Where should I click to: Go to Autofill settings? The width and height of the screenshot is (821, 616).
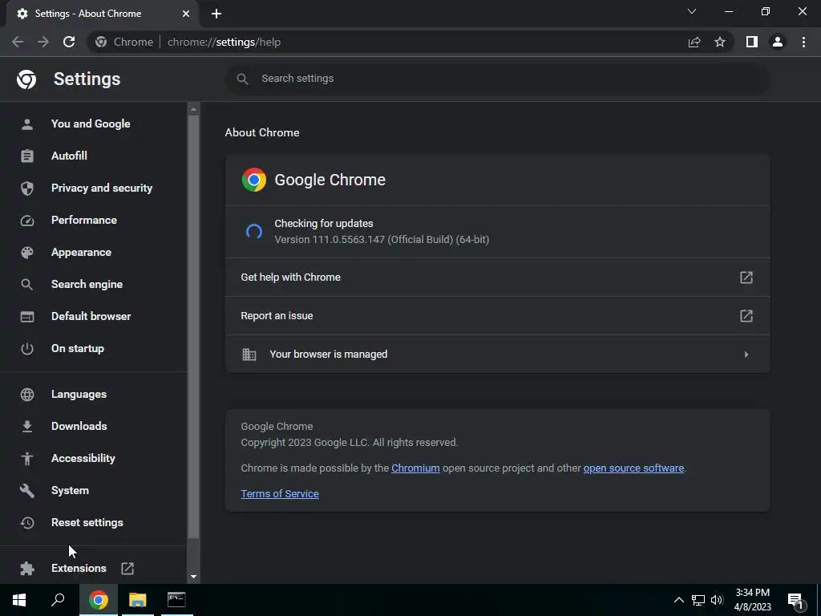tap(69, 156)
